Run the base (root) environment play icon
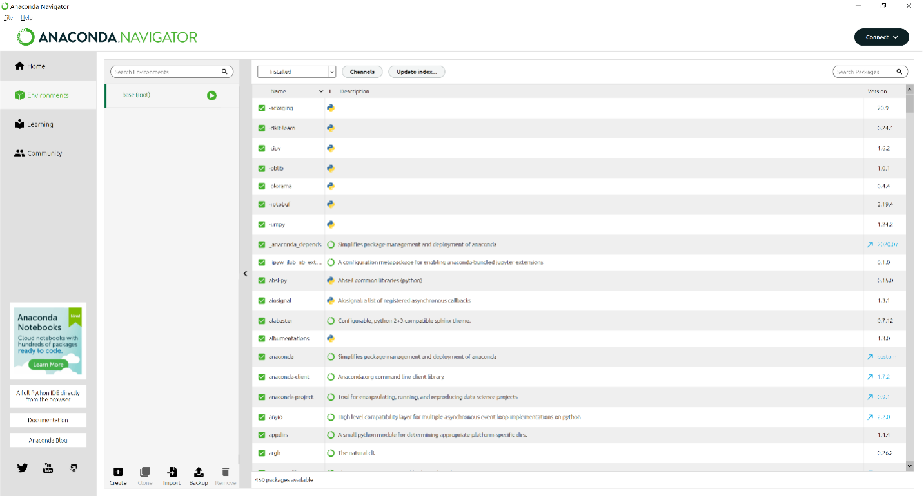 211,95
